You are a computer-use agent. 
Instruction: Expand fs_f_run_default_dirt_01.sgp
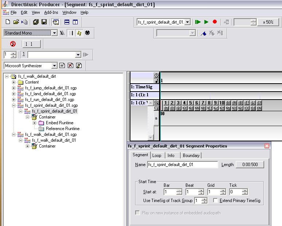(x=14, y=100)
